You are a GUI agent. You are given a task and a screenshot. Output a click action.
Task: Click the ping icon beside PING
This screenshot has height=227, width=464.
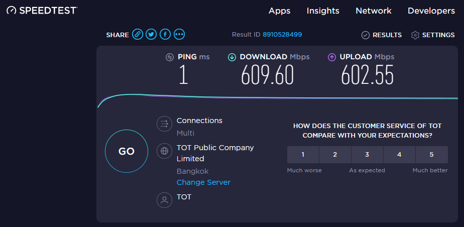pos(170,57)
